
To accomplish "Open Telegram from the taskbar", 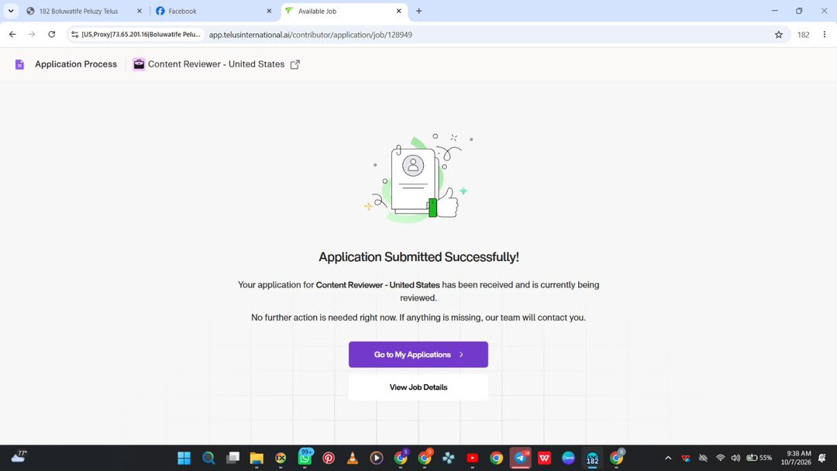I will [x=521, y=458].
